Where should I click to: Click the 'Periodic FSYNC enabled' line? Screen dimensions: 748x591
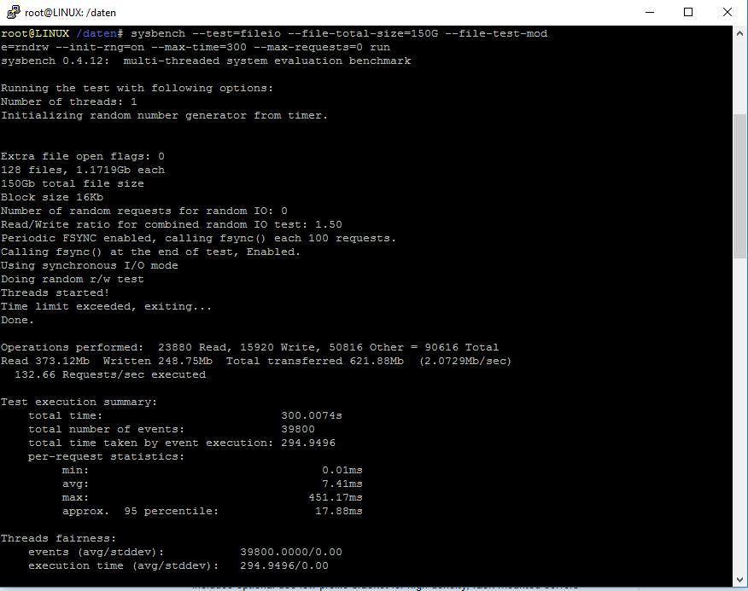coord(198,238)
